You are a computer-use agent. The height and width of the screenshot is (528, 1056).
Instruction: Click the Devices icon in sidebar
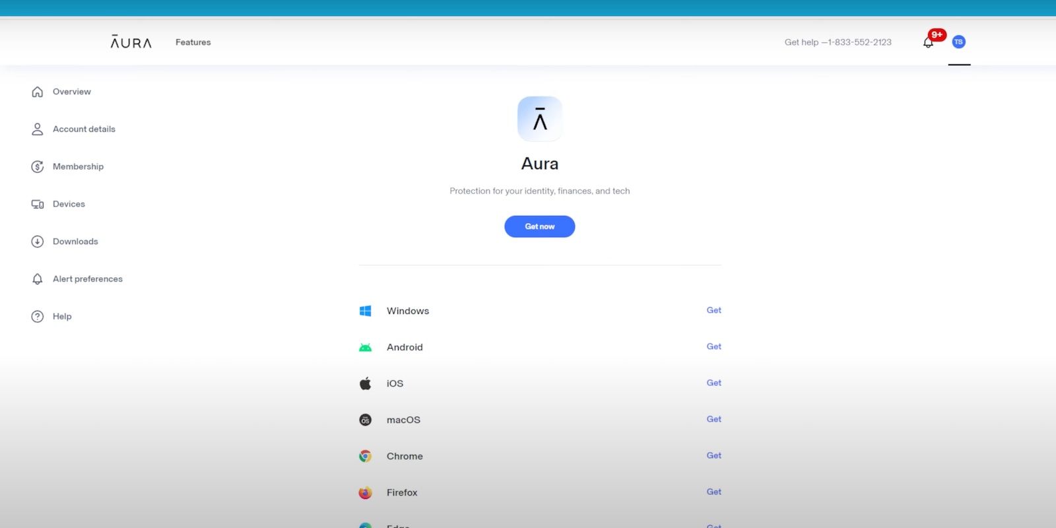(38, 204)
